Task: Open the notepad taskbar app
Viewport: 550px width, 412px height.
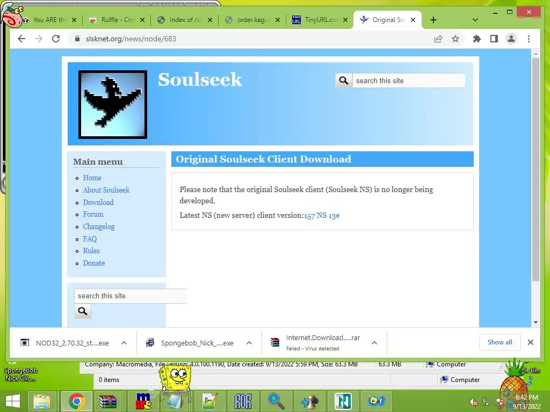Action: (175, 401)
